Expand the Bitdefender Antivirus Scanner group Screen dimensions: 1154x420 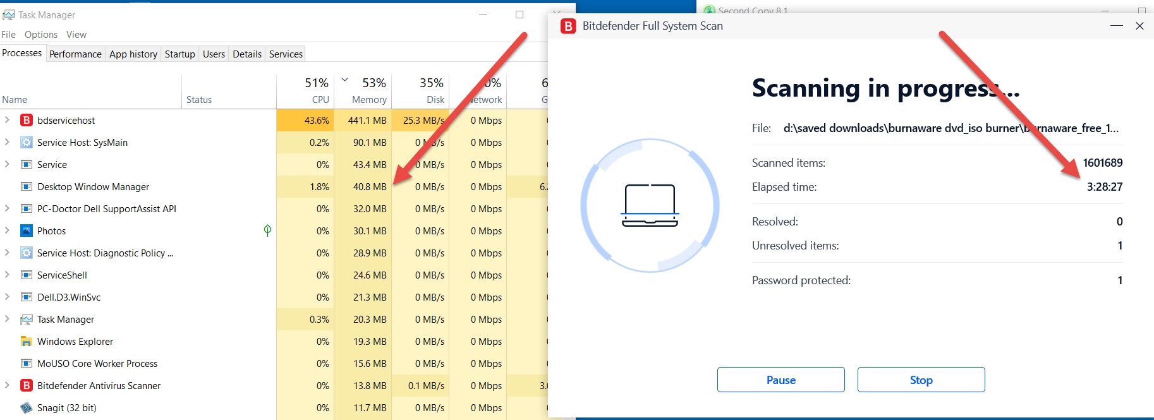click(7, 385)
